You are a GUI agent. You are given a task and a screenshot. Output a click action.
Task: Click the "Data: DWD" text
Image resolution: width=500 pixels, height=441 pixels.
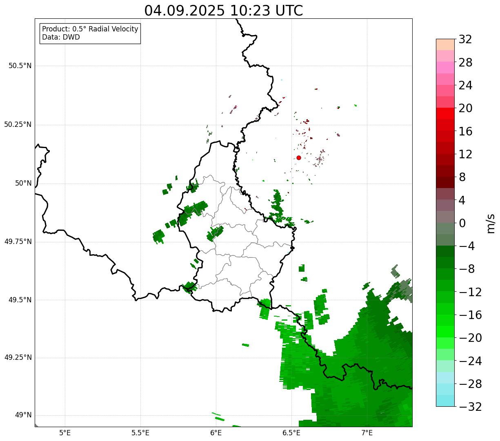coord(61,37)
